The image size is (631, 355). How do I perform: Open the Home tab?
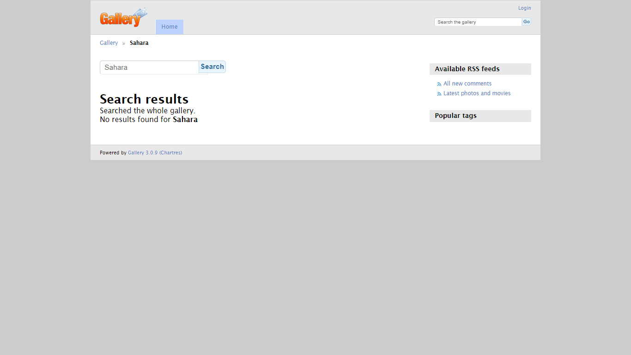[170, 27]
